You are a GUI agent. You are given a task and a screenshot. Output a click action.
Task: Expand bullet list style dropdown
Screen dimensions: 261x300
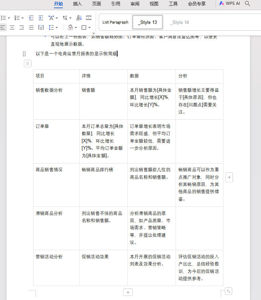[x=9, y=18]
